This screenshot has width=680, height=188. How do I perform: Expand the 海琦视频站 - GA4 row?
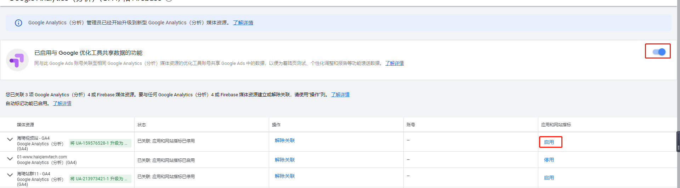click(x=10, y=139)
